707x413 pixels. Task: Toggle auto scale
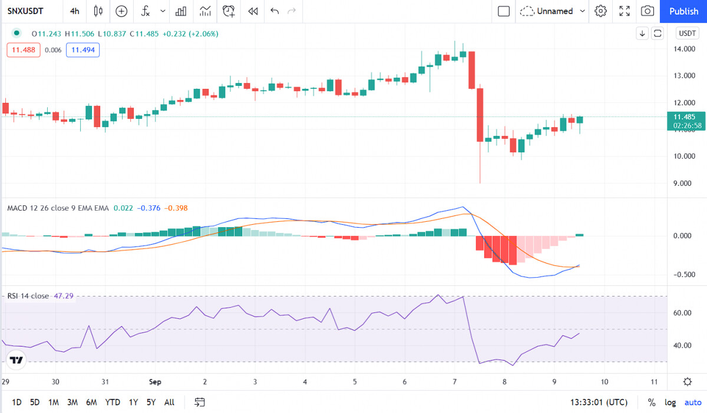(693, 402)
